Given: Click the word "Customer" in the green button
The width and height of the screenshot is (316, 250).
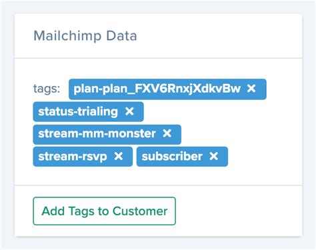Looking at the screenshot, I should tap(140, 211).
